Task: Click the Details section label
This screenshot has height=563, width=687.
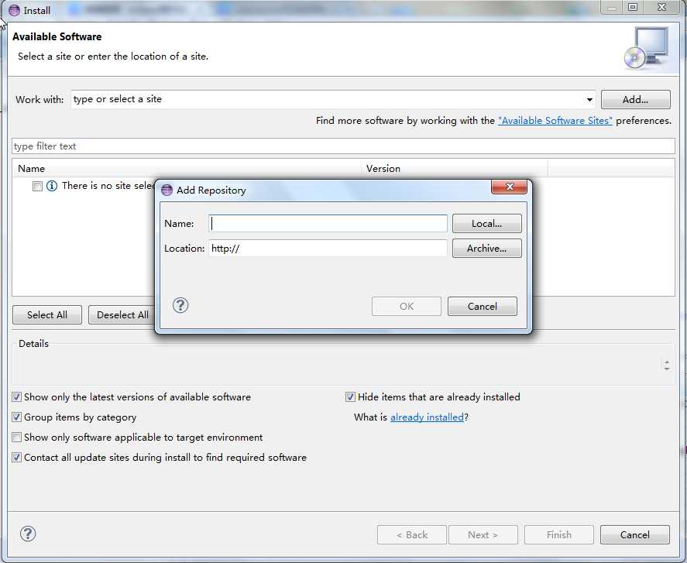Action: (x=33, y=344)
